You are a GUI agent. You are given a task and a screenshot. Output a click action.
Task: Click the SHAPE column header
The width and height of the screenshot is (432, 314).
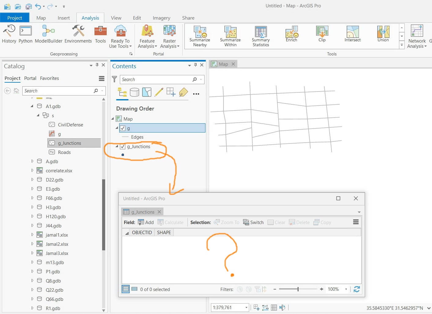point(164,233)
